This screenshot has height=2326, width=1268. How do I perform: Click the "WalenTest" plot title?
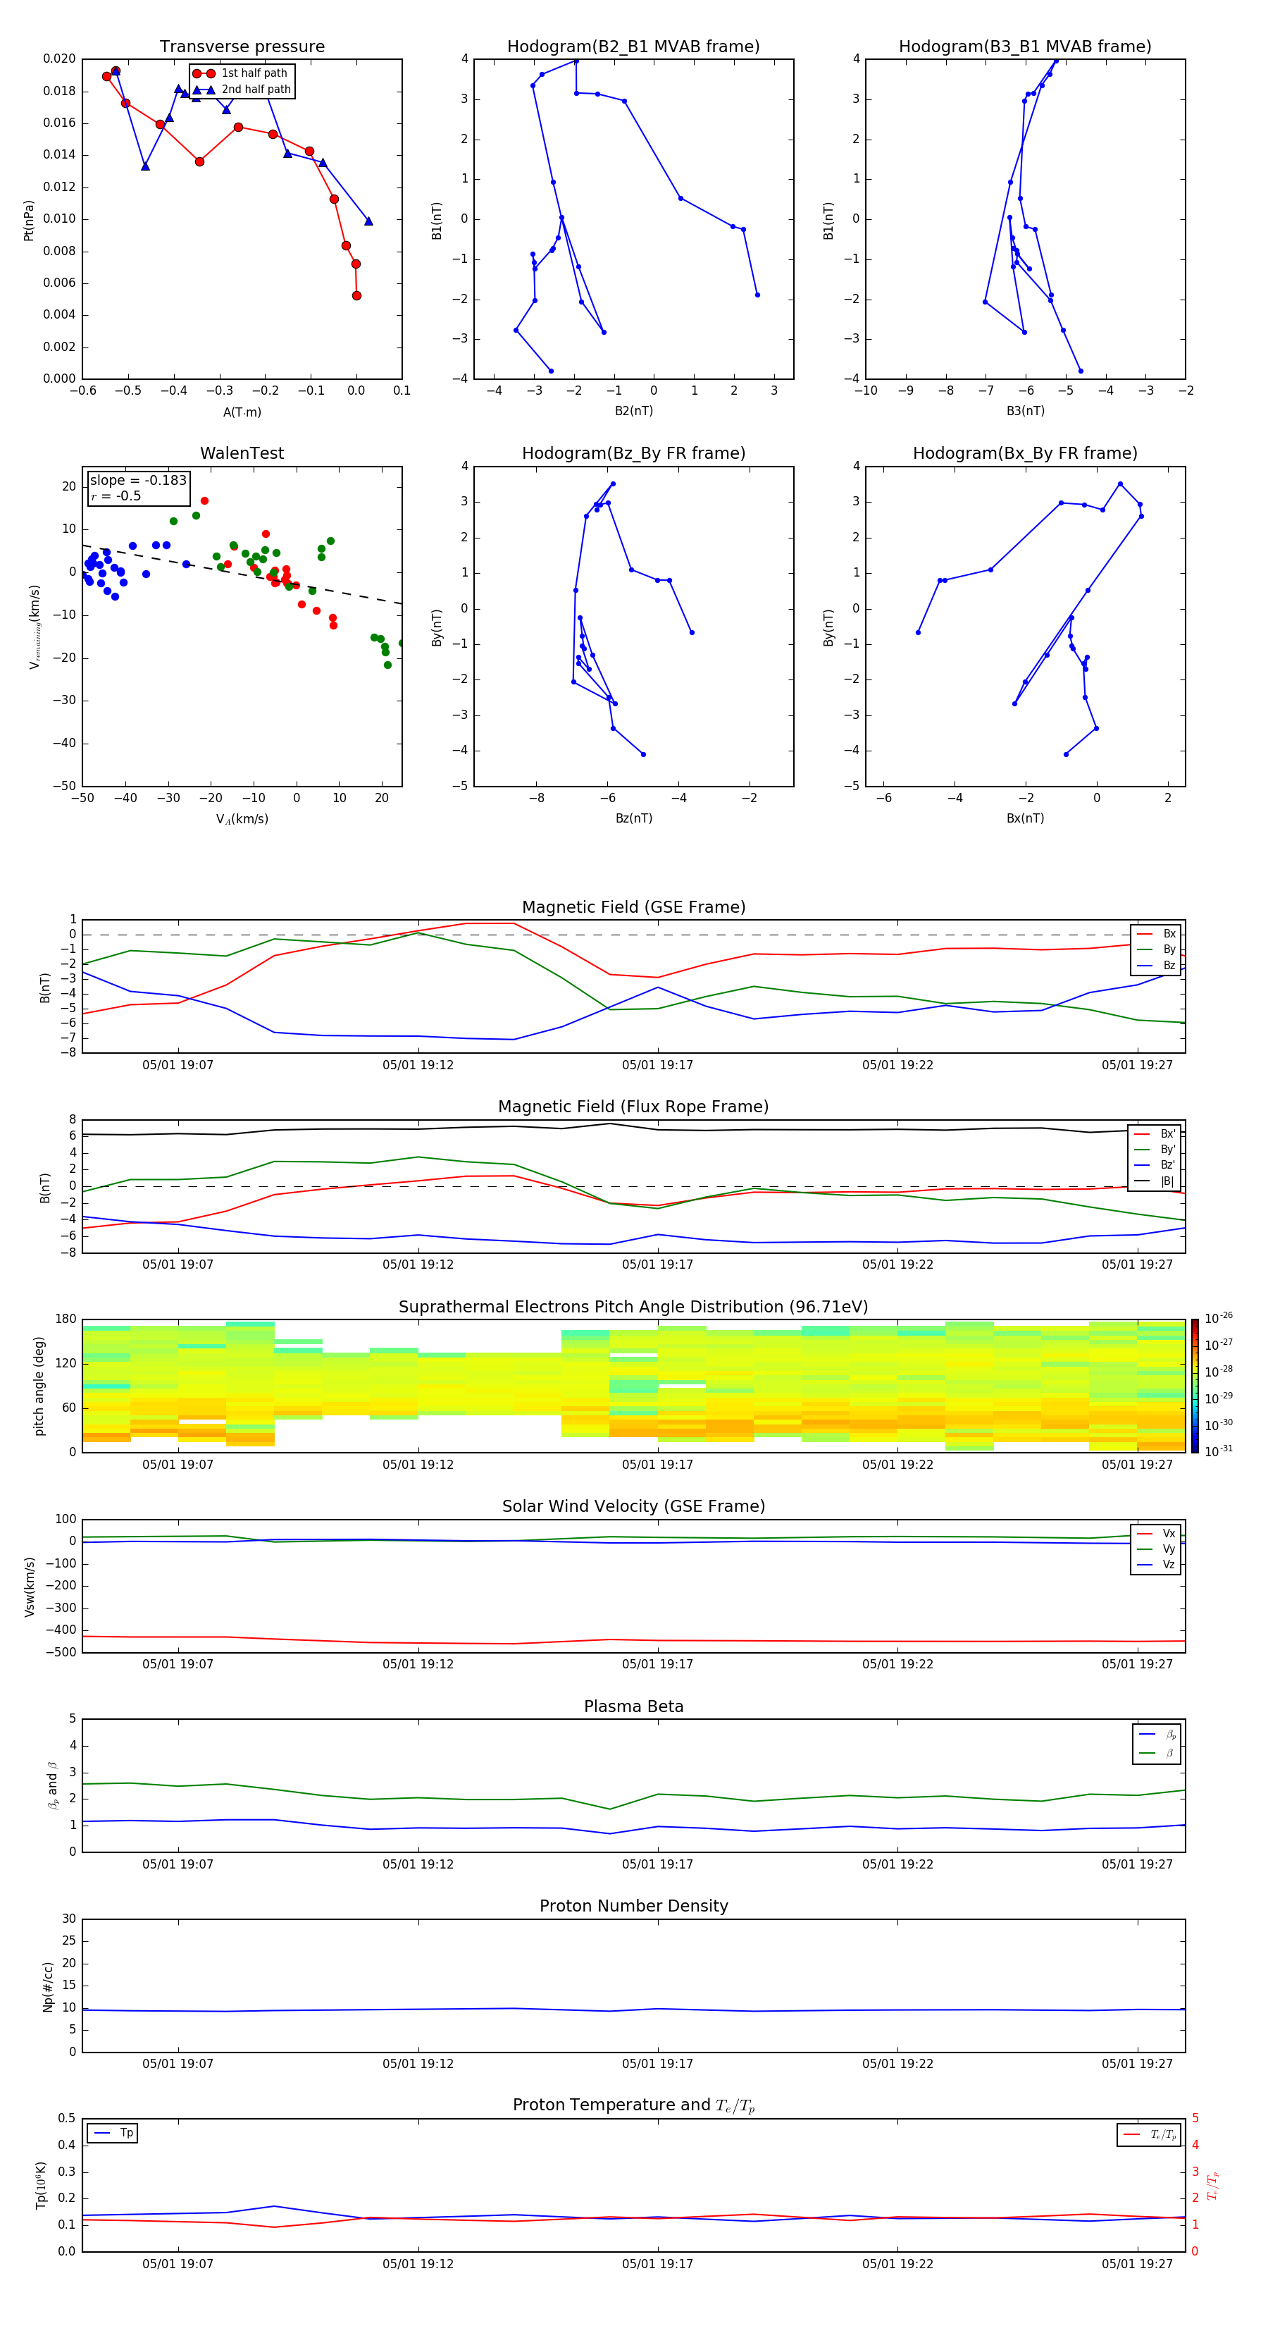[242, 453]
